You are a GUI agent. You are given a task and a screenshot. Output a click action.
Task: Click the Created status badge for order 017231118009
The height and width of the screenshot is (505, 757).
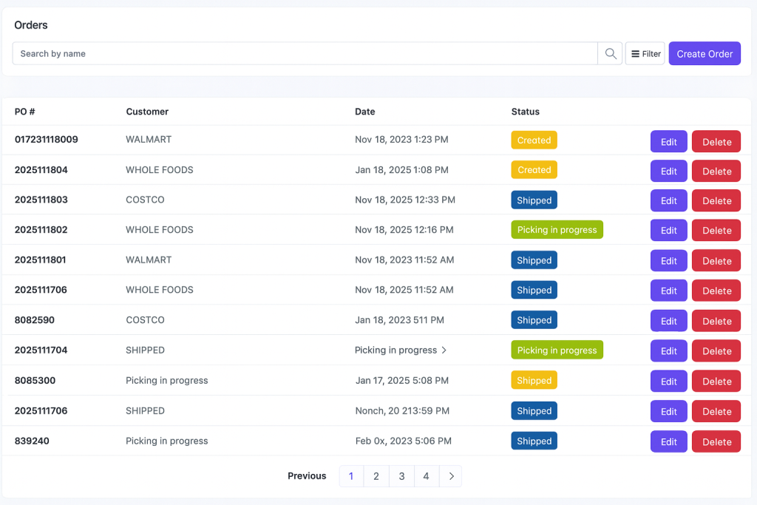tap(534, 140)
